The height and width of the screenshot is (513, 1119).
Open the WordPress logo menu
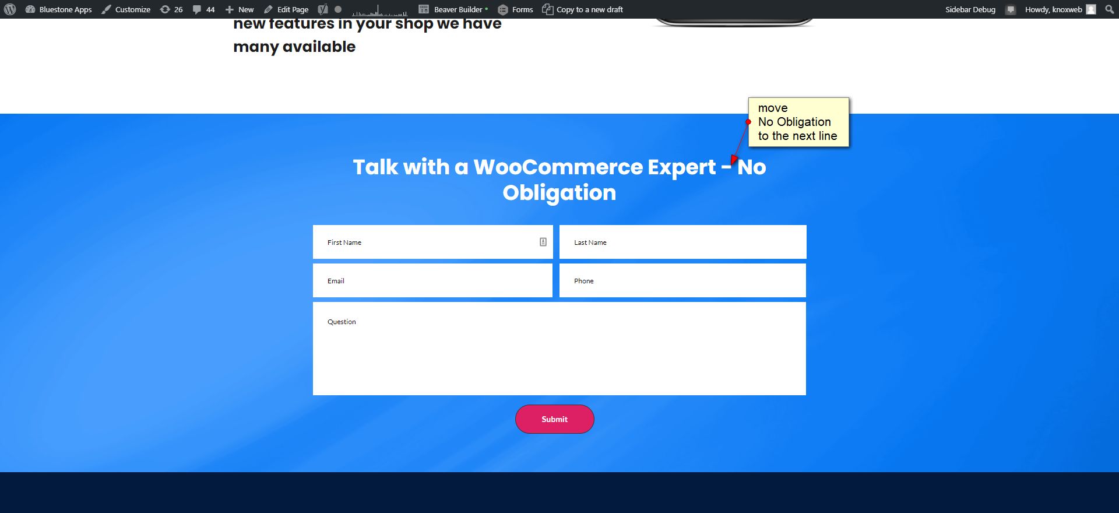click(10, 9)
